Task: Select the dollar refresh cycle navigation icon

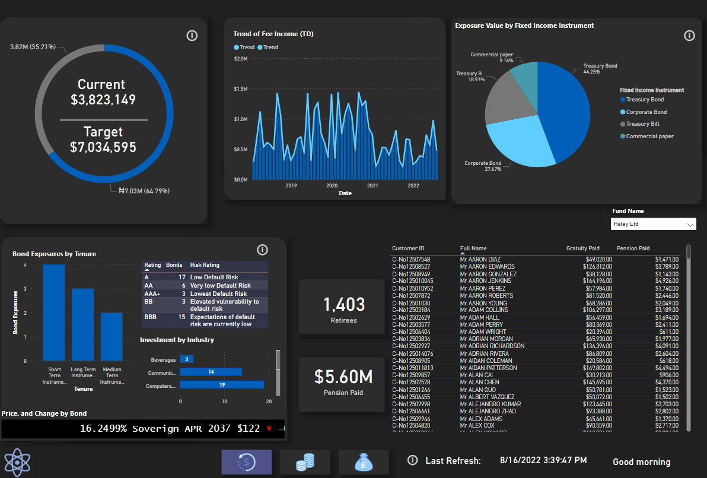Action: [246, 462]
